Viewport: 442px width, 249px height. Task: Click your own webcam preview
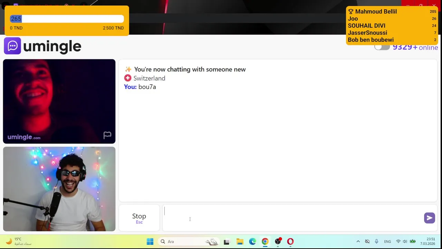pyautogui.click(x=59, y=189)
